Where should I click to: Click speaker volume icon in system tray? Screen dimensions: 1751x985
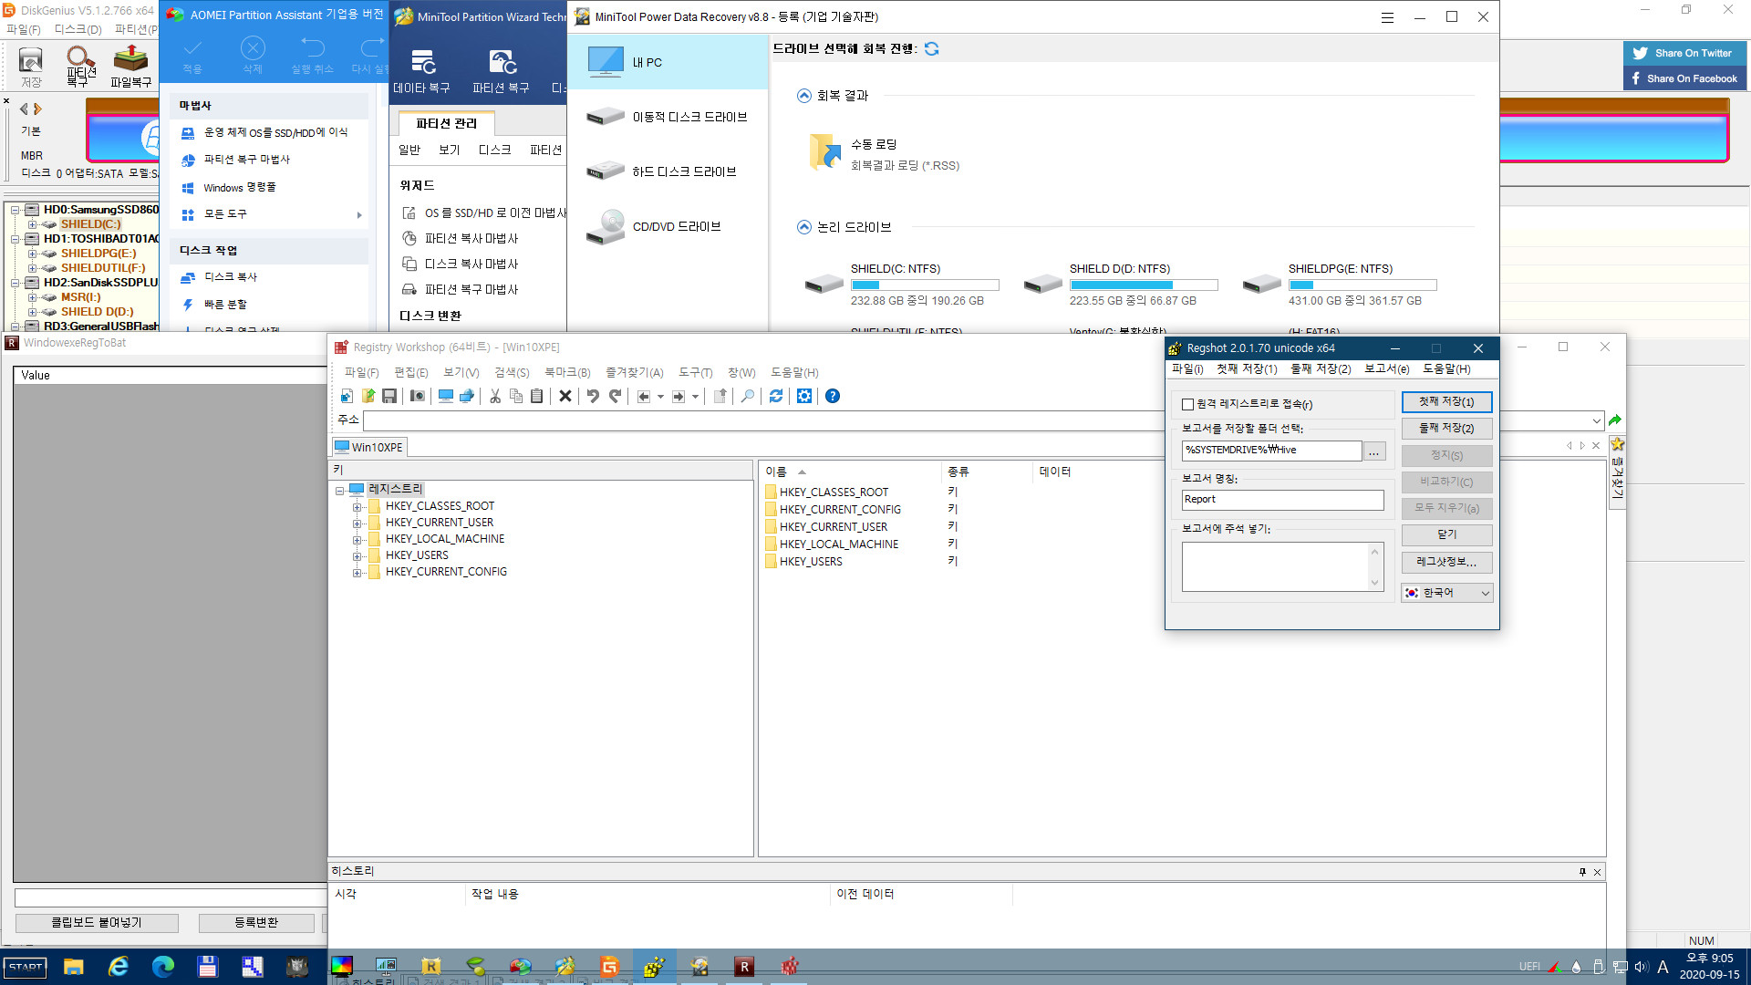point(1642,967)
